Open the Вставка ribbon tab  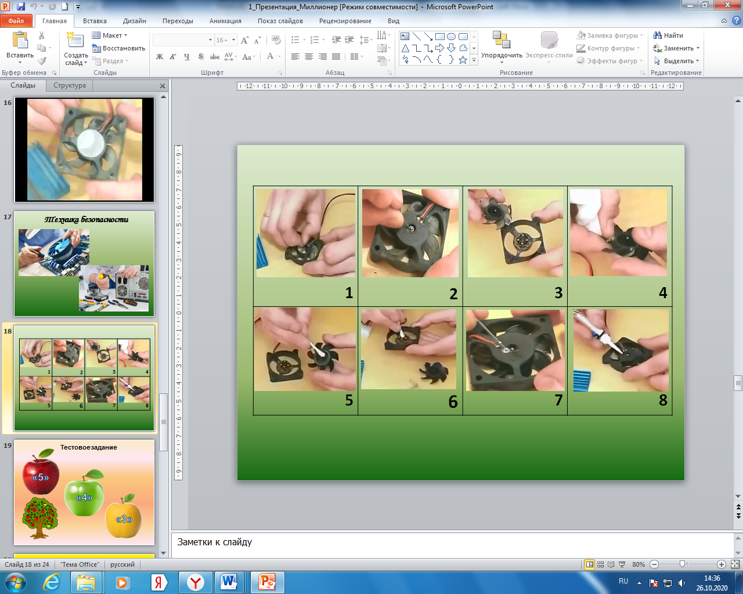coord(95,21)
